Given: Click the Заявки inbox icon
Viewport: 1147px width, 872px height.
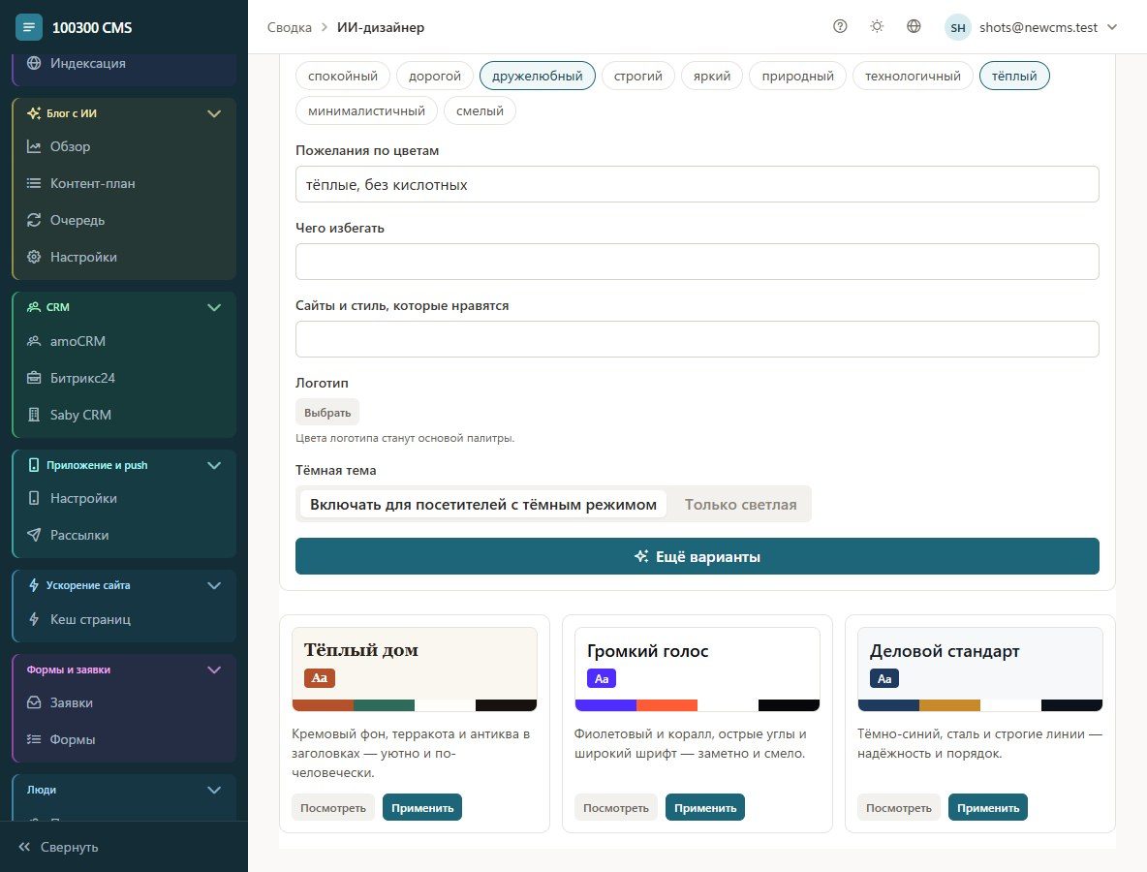Looking at the screenshot, I should click(34, 702).
